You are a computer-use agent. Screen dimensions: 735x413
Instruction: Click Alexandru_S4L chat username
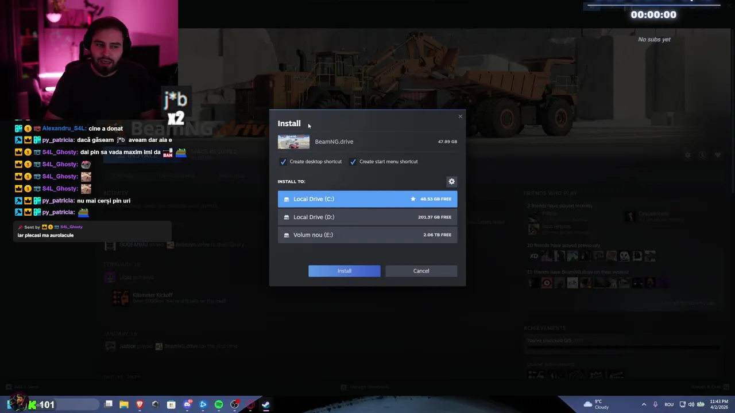(x=64, y=128)
